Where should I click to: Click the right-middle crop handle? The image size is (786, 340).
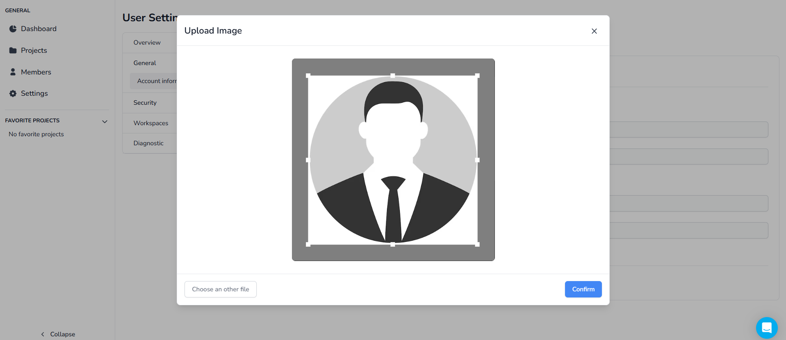click(477, 160)
